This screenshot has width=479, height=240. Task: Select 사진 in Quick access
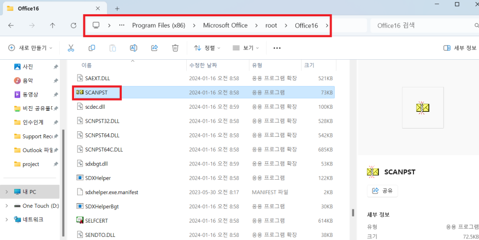click(28, 66)
